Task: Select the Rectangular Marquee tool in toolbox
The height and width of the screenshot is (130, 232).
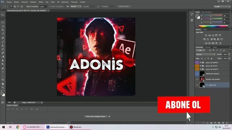Action: click(x=3, y=19)
